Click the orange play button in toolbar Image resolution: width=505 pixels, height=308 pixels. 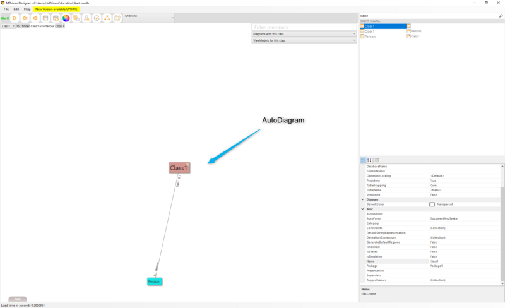click(15, 18)
